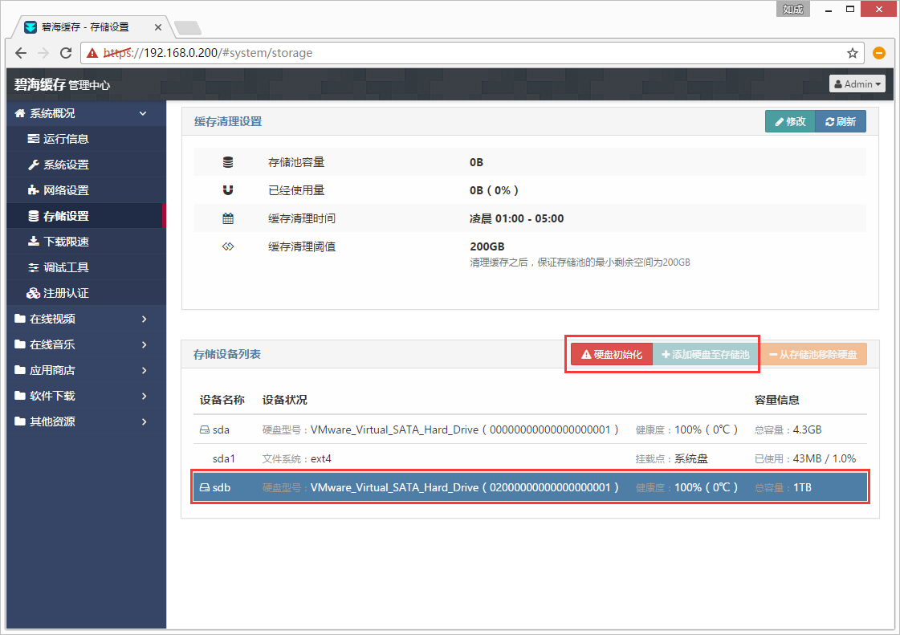Click the 修改 button
Viewport: 900px width, 635px height.
coord(789,122)
